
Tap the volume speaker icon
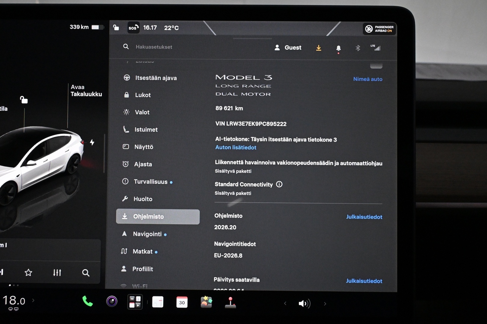304,304
